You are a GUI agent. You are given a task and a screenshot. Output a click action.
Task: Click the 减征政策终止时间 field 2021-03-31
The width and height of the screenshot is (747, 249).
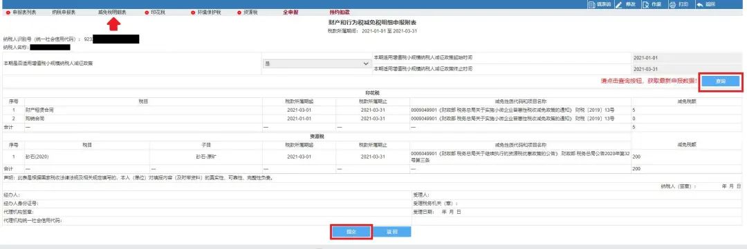686,69
